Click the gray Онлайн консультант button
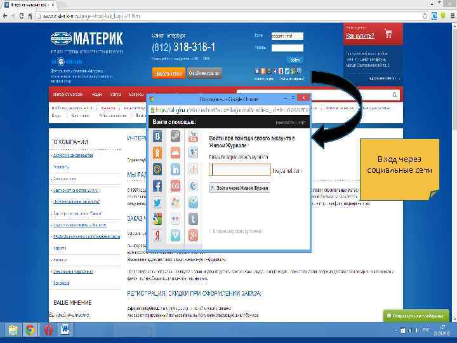This screenshot has height=343, width=457. click(x=204, y=73)
